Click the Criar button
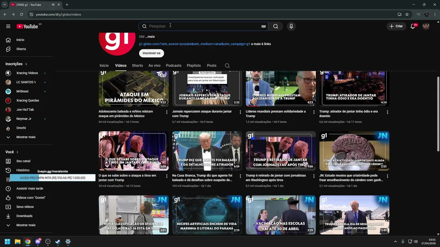This screenshot has width=440, height=247. [396, 26]
